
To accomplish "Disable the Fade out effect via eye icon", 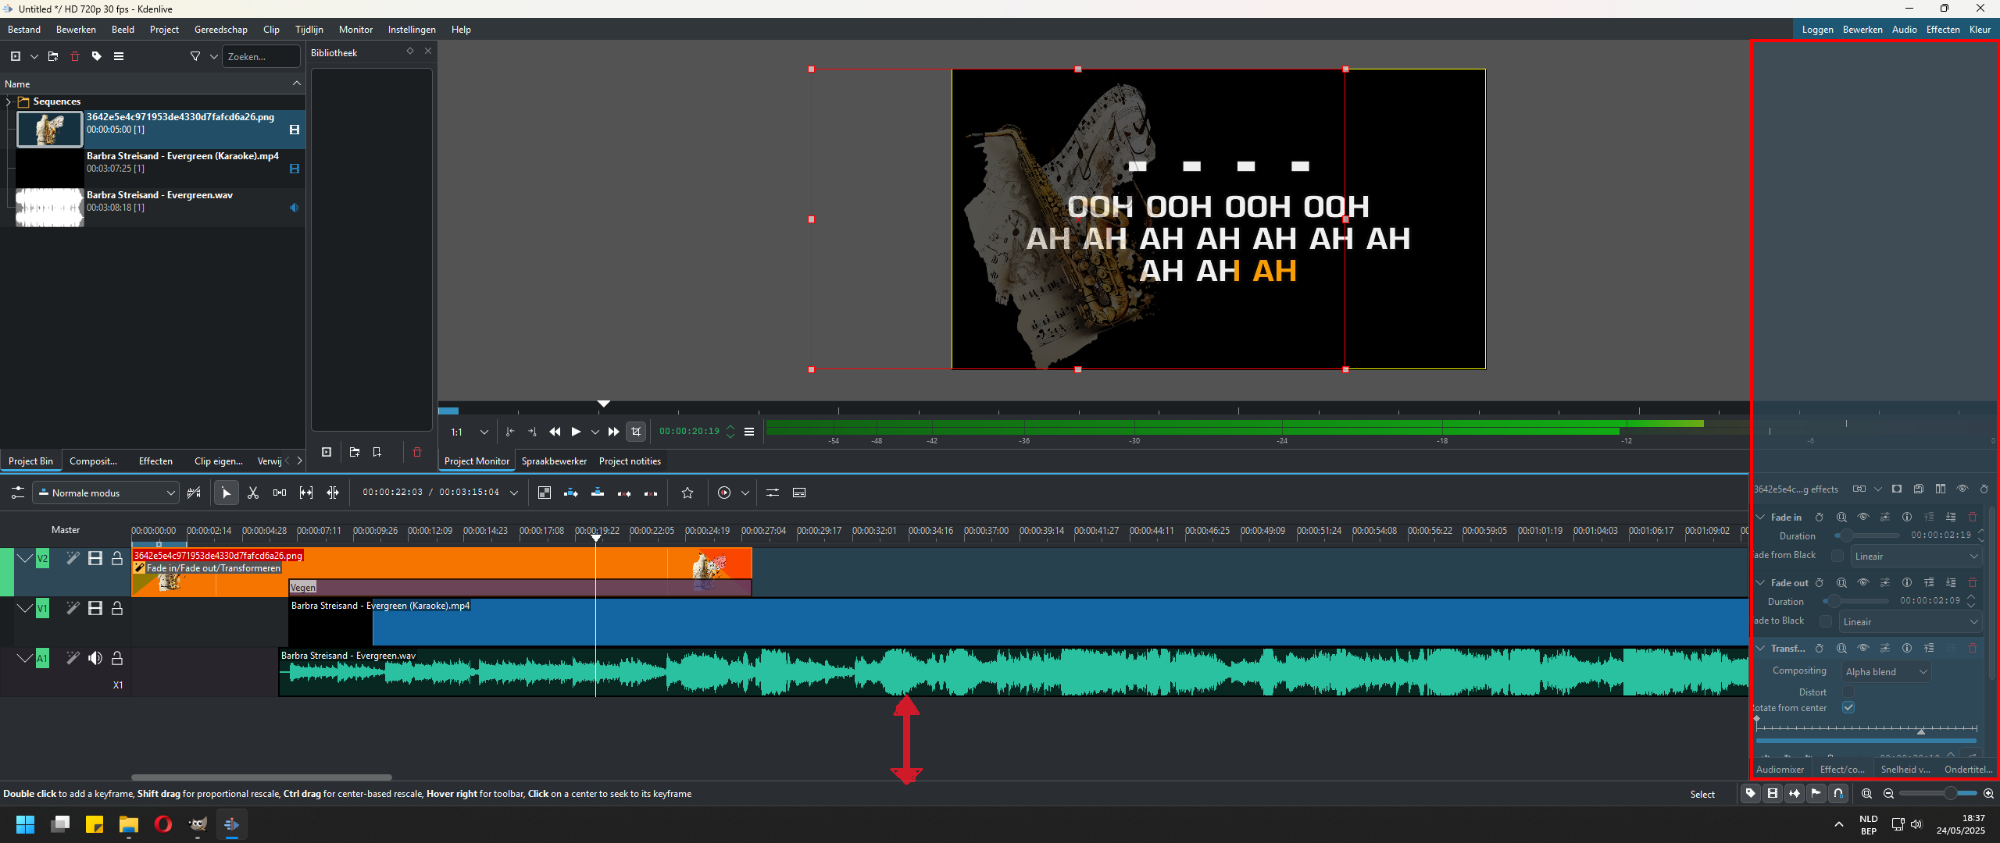I will [x=1863, y=582].
